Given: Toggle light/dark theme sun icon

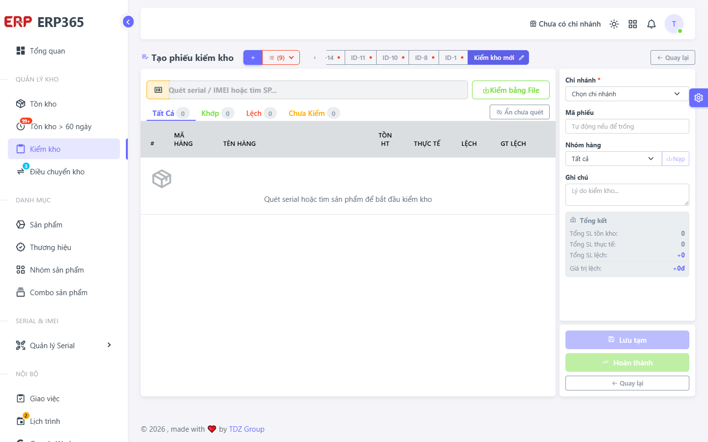Looking at the screenshot, I should (x=614, y=24).
